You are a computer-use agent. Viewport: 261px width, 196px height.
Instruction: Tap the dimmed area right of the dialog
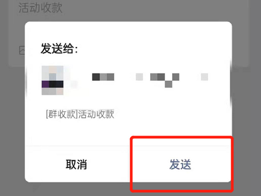click(x=247, y=100)
